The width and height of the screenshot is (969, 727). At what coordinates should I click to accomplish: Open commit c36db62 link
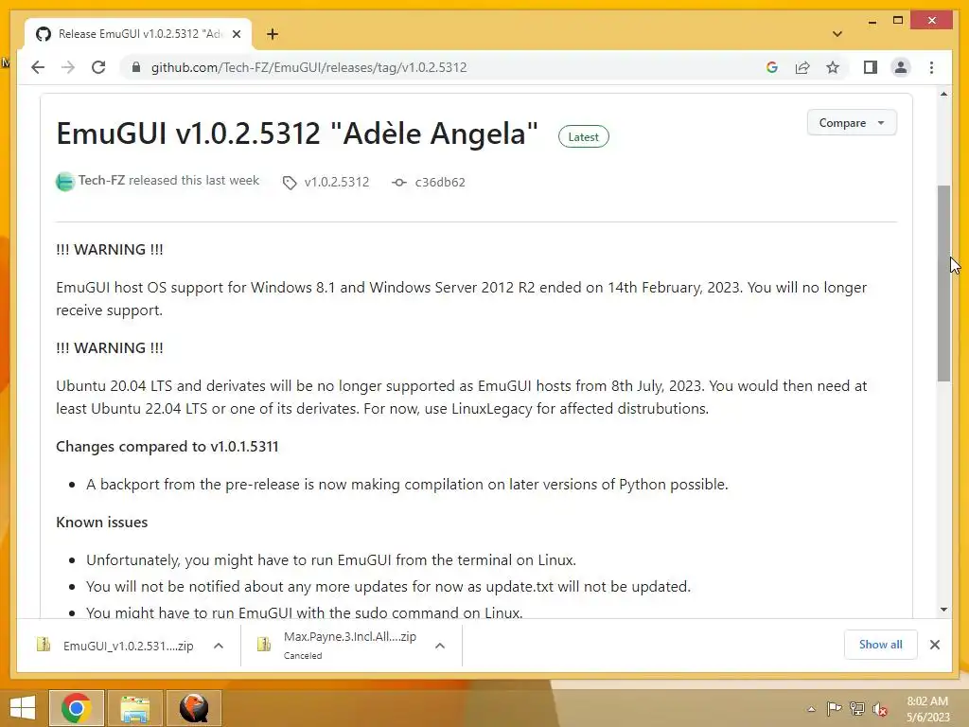click(x=440, y=183)
